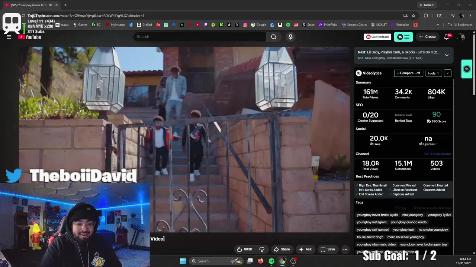The width and height of the screenshot is (476, 267).
Task: Dislike the video with thumbs down
Action: tap(262, 249)
